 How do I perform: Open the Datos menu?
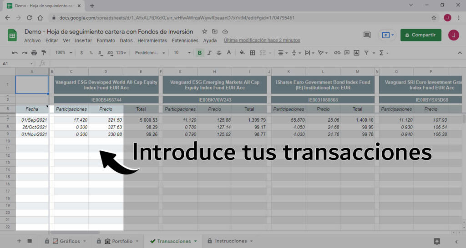127,40
